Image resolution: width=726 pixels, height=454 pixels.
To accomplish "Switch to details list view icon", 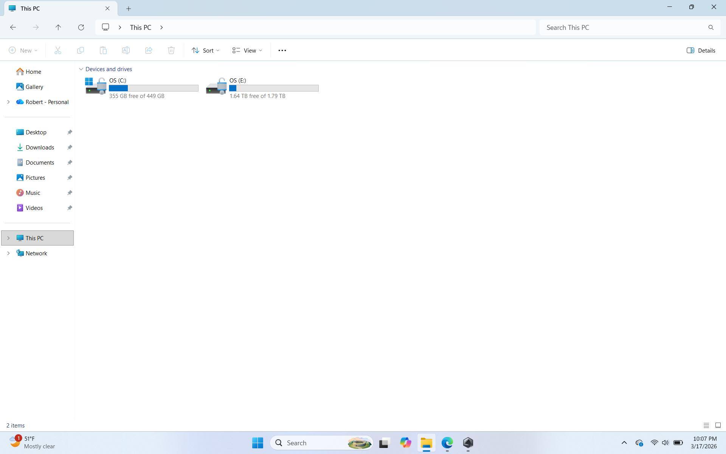I will point(706,425).
